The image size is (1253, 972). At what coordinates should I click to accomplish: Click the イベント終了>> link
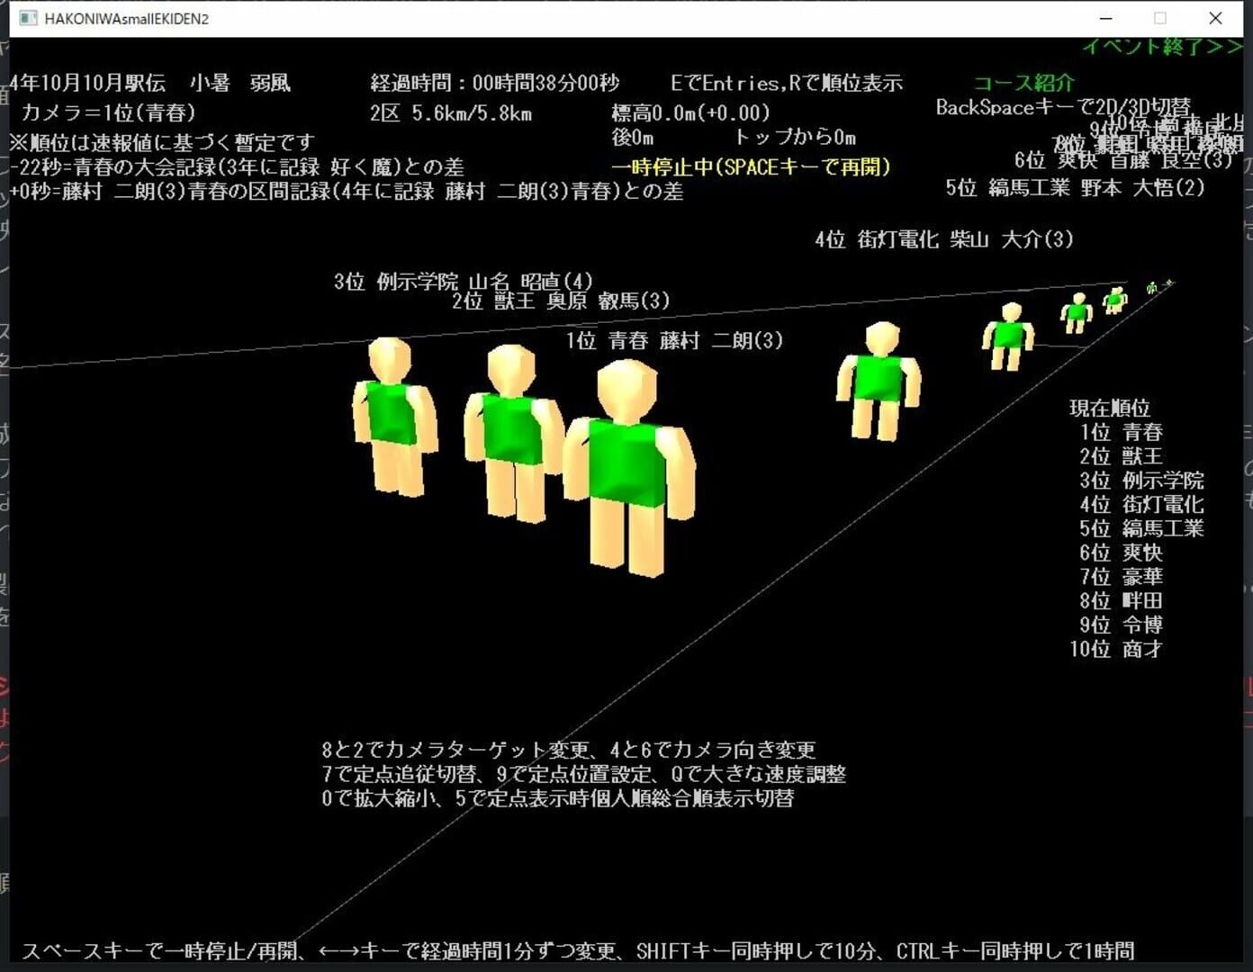click(1160, 47)
